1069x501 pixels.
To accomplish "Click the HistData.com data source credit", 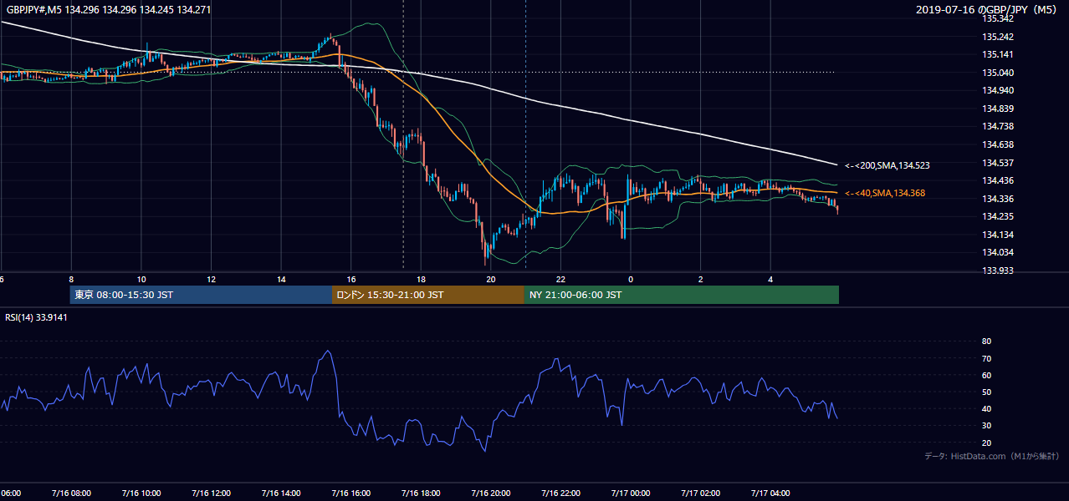I will (x=992, y=456).
